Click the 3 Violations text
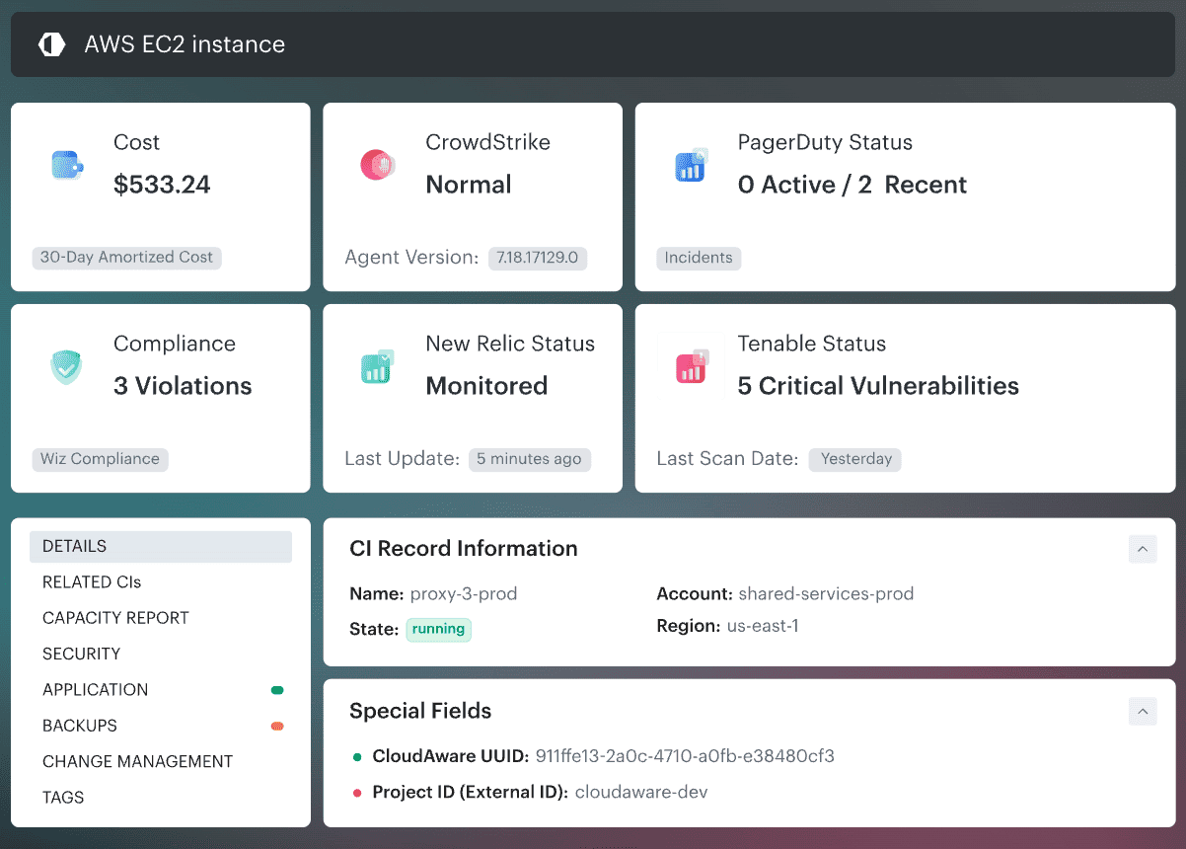The width and height of the screenshot is (1186, 849). 183,386
